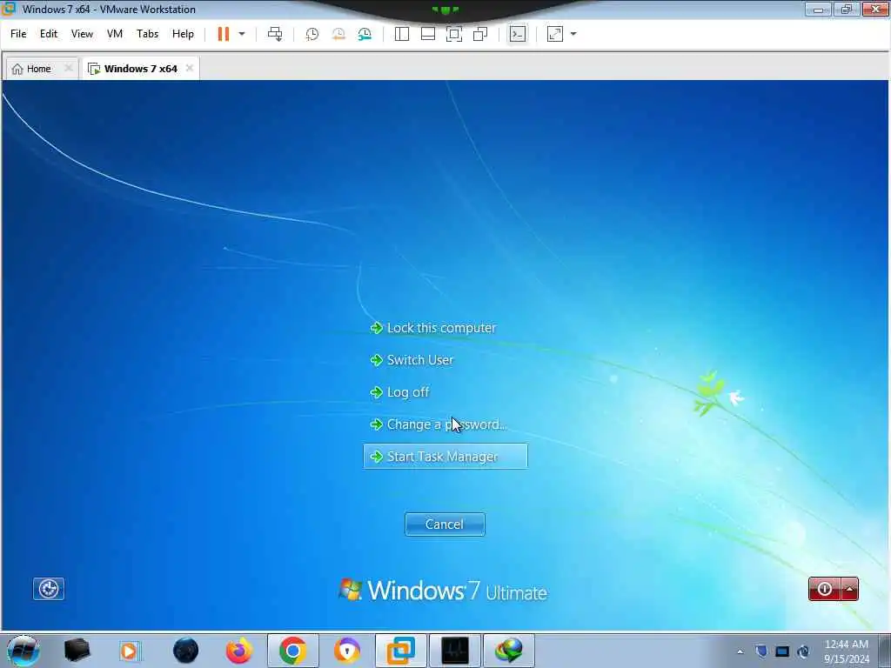Launch Firefox from the taskbar
The height and width of the screenshot is (668, 891).
(239, 651)
